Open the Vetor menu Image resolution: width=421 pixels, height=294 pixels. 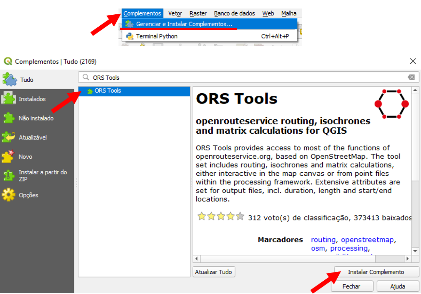[x=175, y=14]
